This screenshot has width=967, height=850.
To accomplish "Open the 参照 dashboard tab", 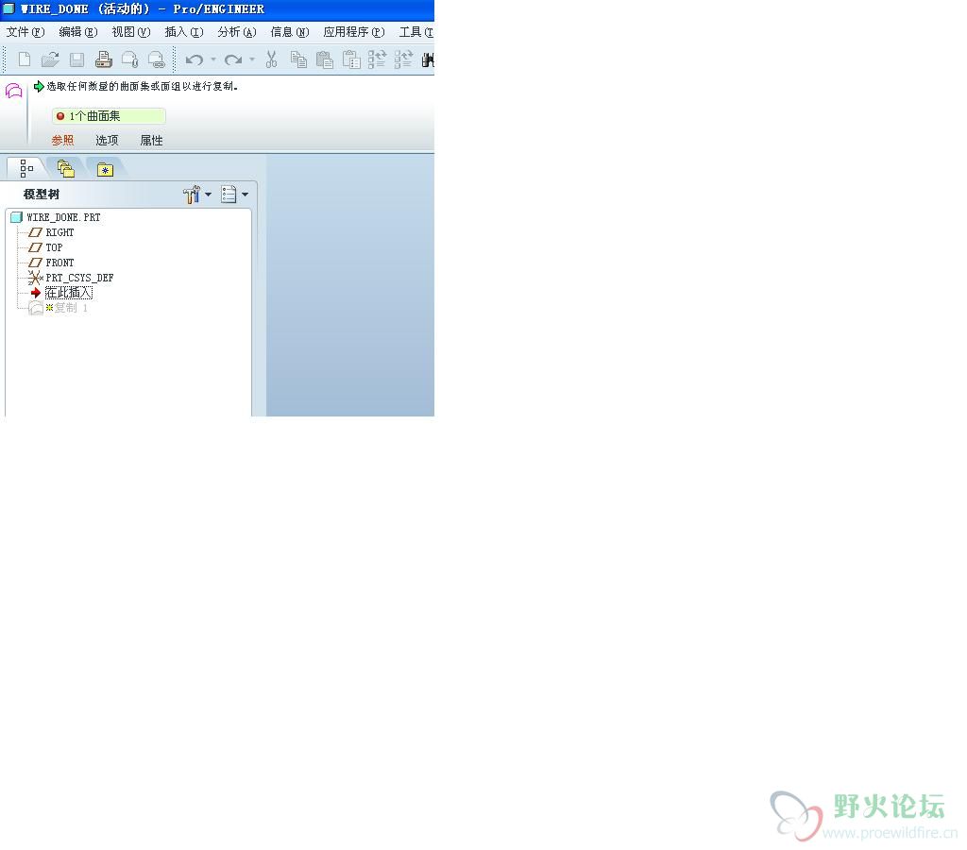I will click(x=62, y=140).
